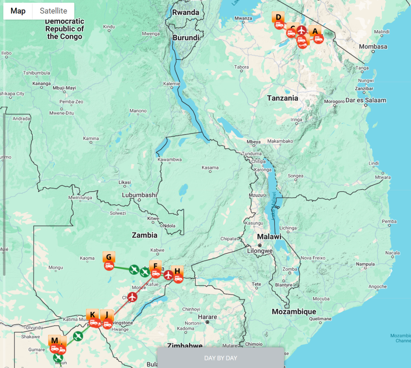Click the first green airplane icon right of G
This screenshot has height=368, width=411.
(134, 270)
